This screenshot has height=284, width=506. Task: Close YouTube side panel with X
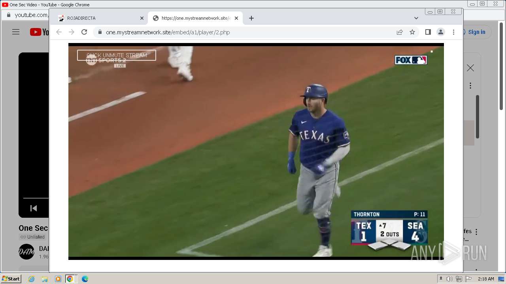click(470, 68)
